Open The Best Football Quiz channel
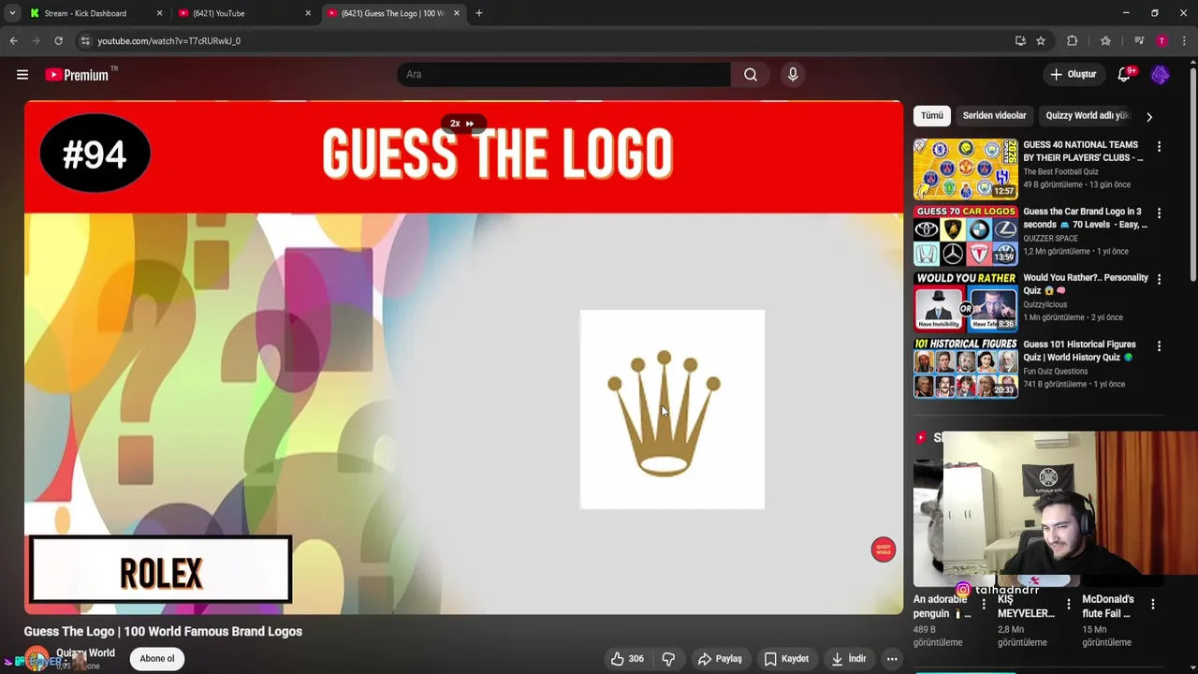This screenshot has height=674, width=1198. point(1060,171)
